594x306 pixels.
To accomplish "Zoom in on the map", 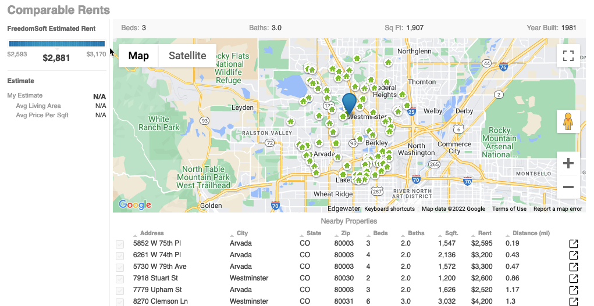I will click(x=568, y=164).
